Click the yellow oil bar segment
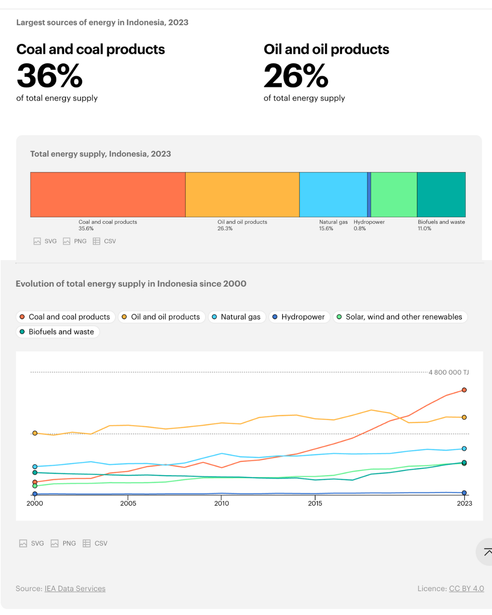The image size is (492, 615). pos(242,195)
